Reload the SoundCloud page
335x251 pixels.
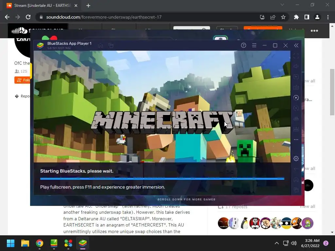click(x=28, y=17)
